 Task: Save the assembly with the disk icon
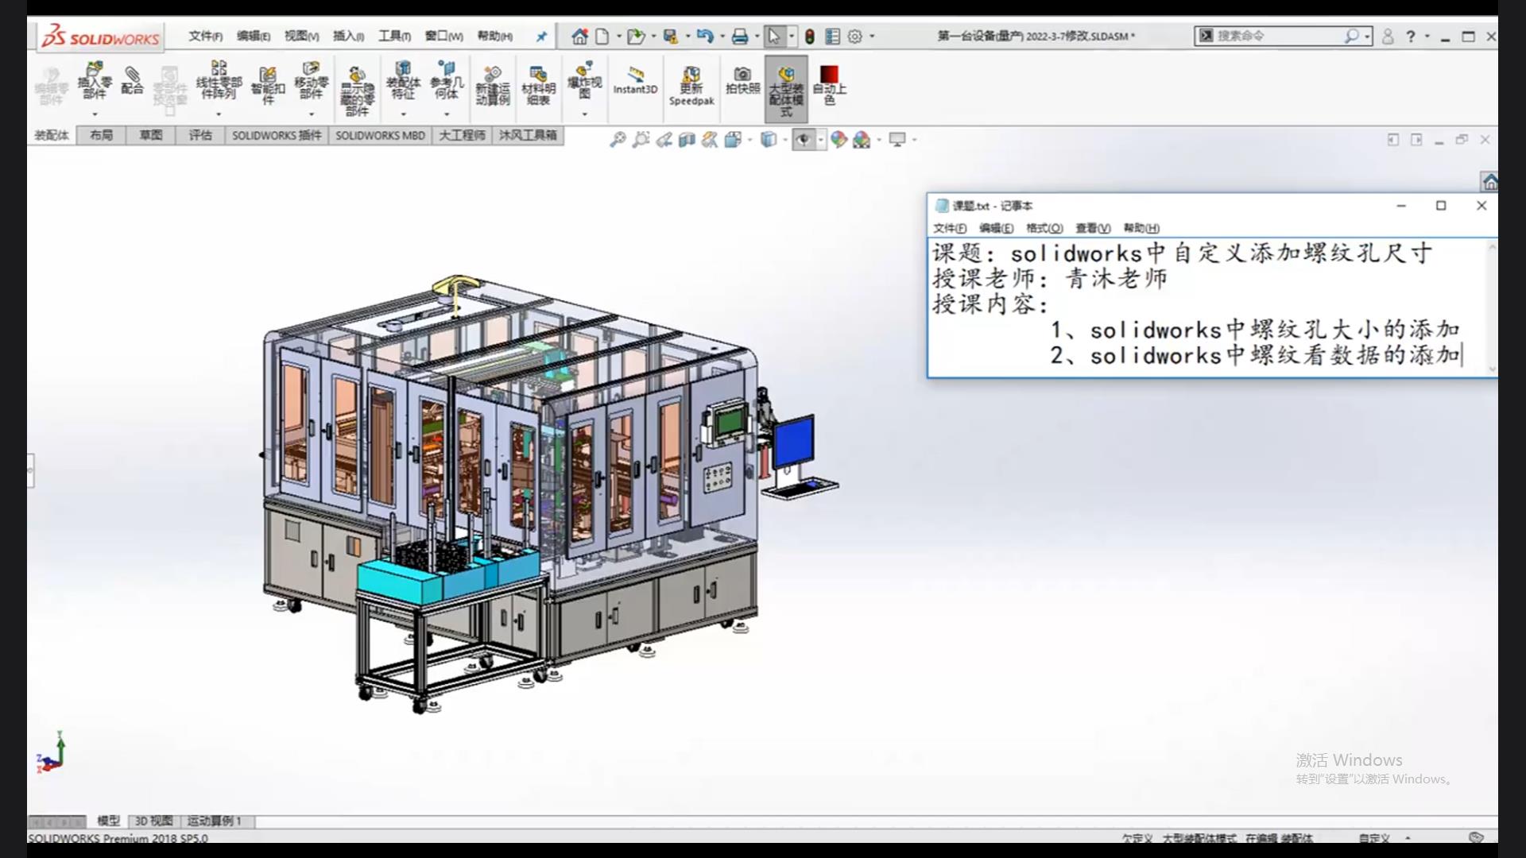tap(671, 37)
